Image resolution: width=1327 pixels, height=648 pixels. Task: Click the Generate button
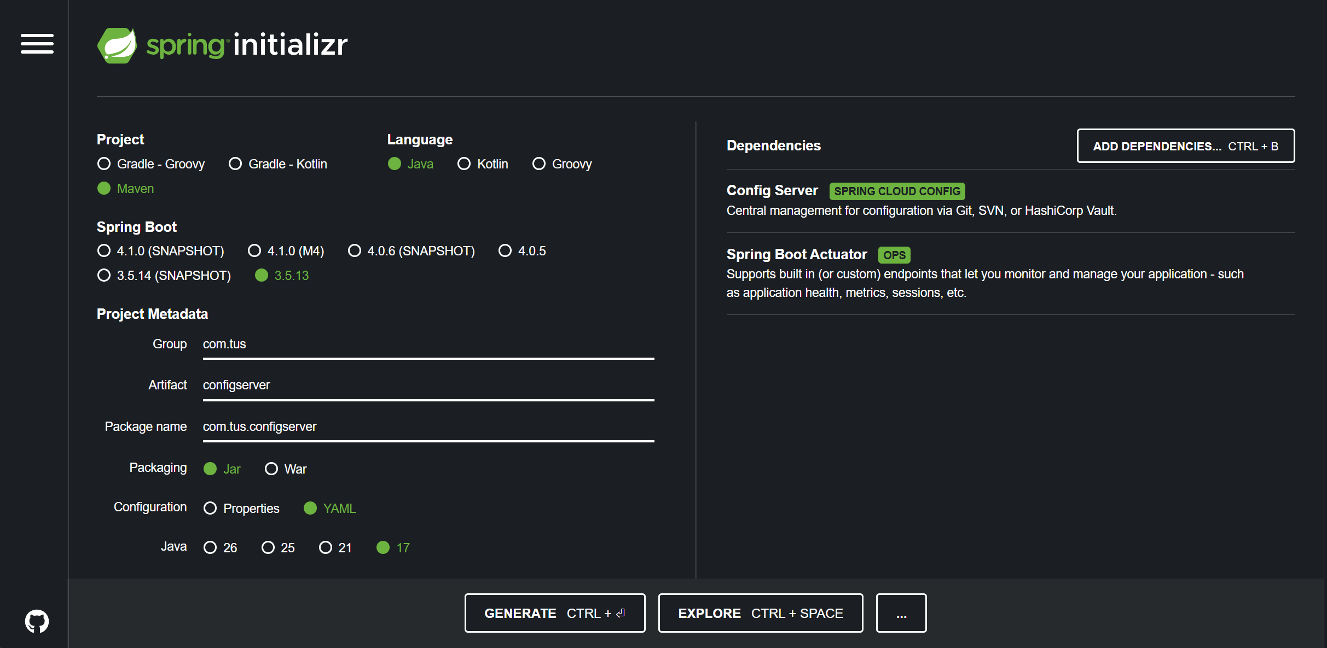[555, 613]
